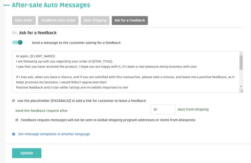Click the question mark help icon
This screenshot has height=163, width=251.
[x=13, y=134]
